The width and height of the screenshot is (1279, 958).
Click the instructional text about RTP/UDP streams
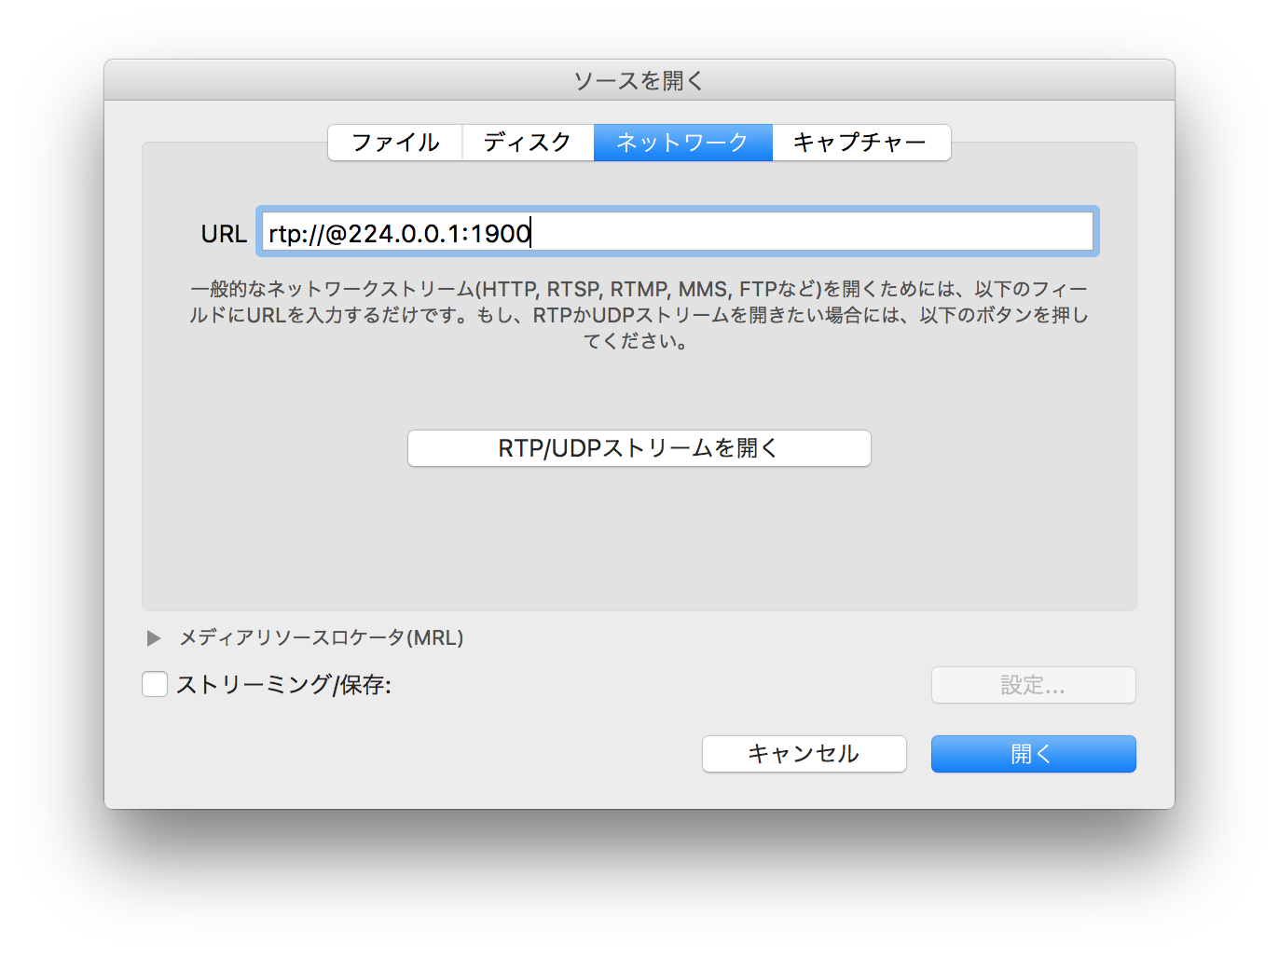tap(639, 315)
